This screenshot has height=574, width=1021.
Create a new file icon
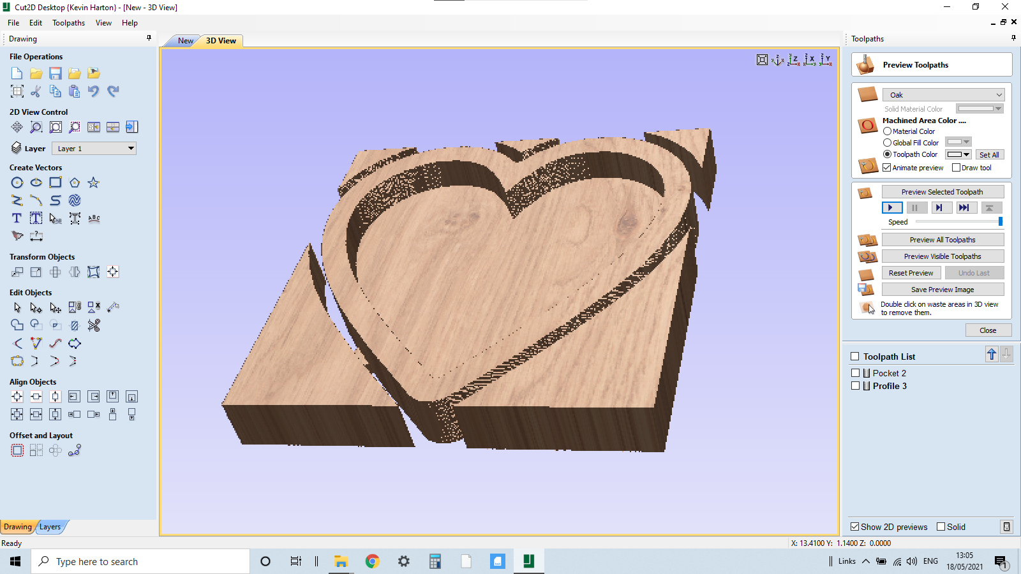(x=17, y=73)
